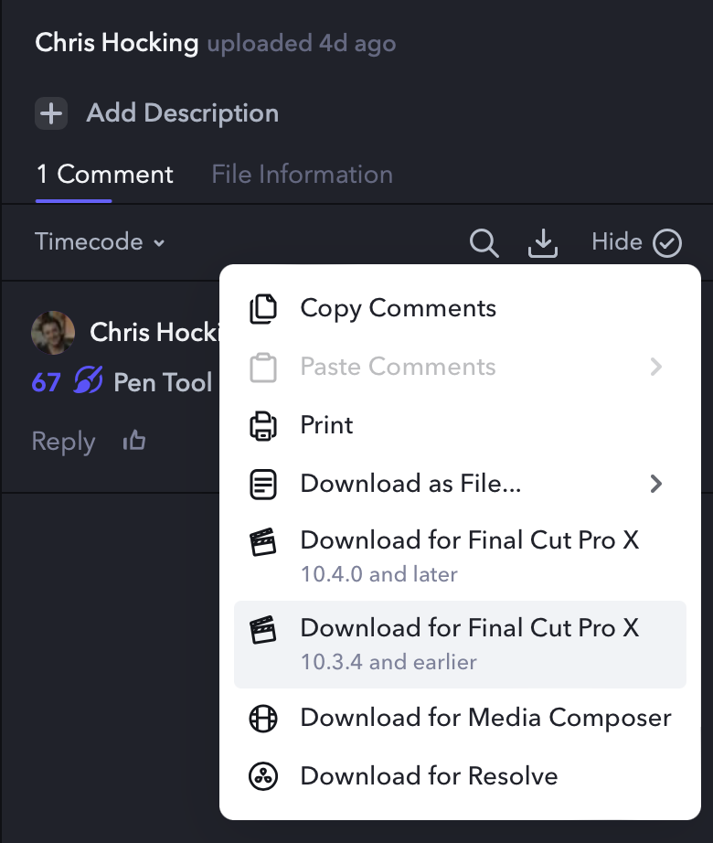
Task: Click the search comments magnifier icon
Action: click(484, 243)
